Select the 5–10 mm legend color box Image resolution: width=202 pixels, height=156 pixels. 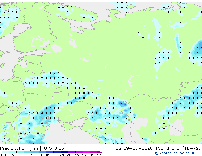35,152
